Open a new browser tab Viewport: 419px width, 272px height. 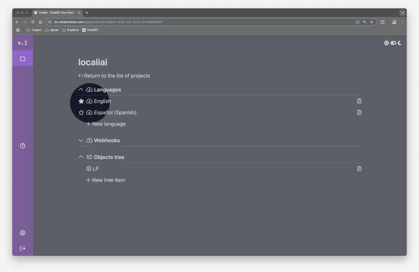pyautogui.click(x=87, y=13)
